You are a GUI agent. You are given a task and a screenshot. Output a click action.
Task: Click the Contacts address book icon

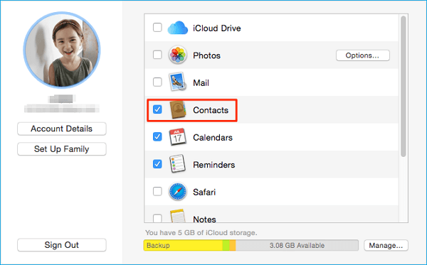click(177, 110)
